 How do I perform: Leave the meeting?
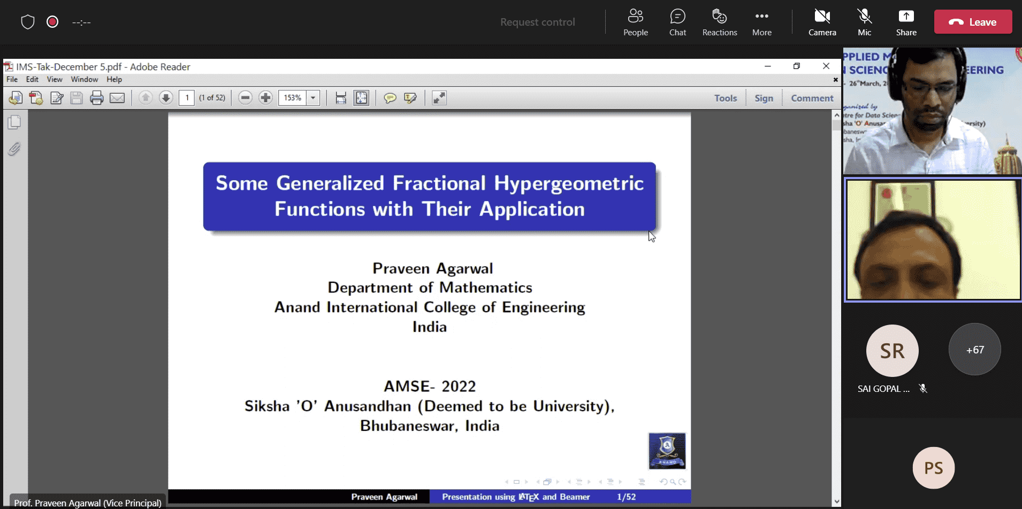click(972, 22)
